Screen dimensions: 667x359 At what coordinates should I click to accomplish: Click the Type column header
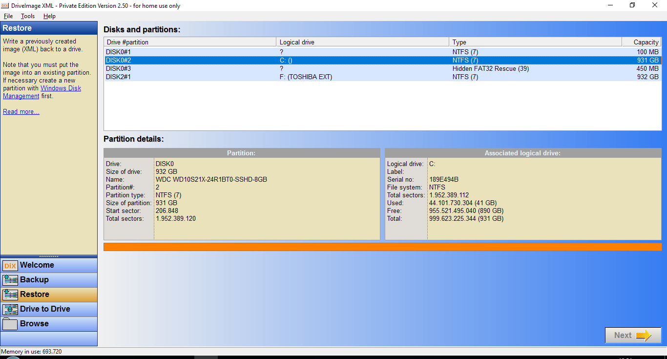click(x=536, y=42)
